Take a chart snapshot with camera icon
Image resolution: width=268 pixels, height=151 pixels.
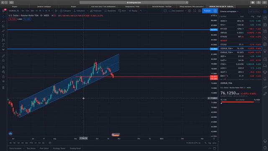point(199,11)
